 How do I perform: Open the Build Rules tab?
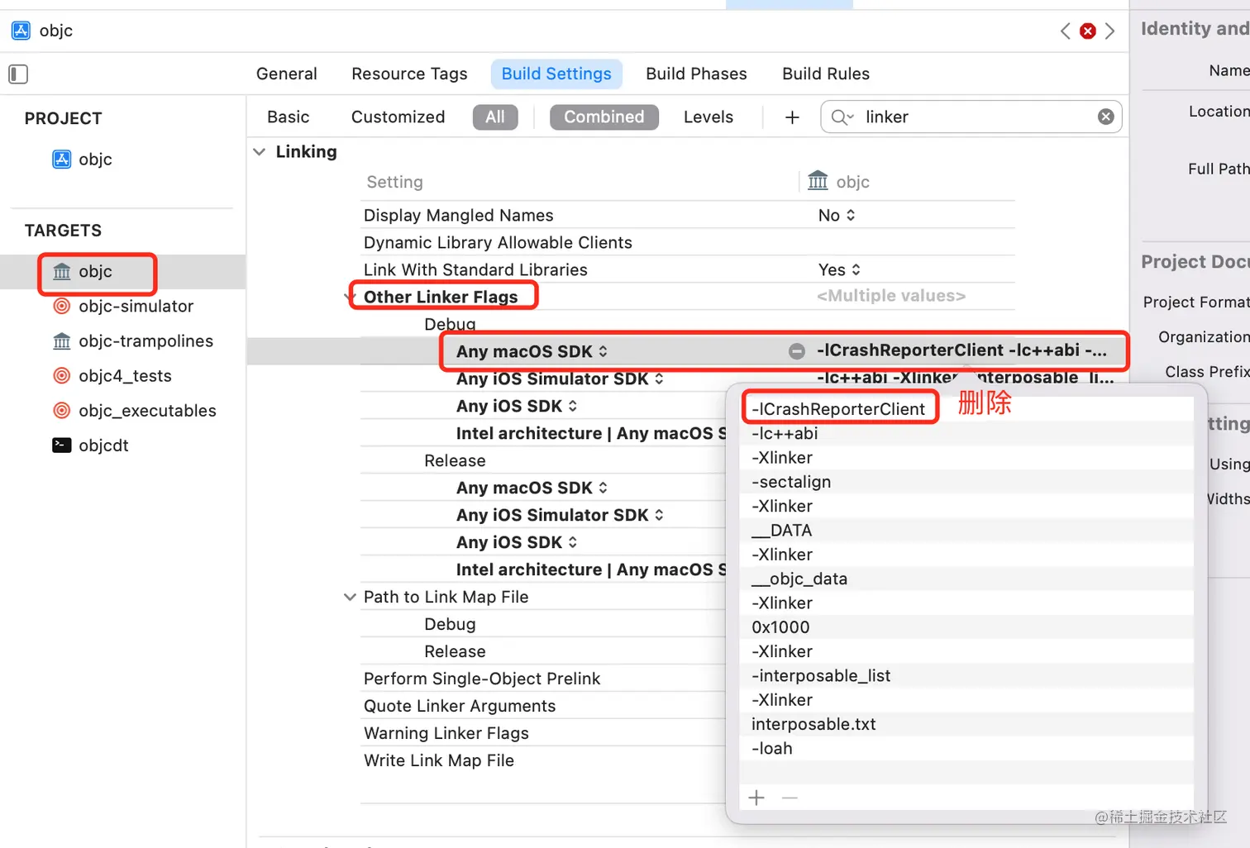point(826,74)
